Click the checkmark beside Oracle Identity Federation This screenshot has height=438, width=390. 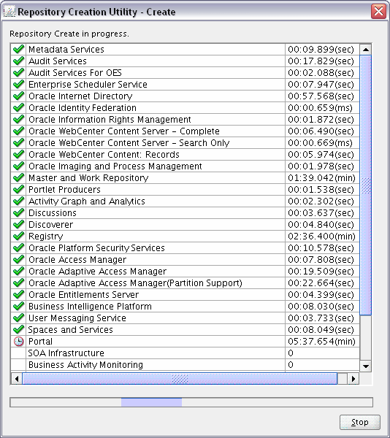click(18, 108)
